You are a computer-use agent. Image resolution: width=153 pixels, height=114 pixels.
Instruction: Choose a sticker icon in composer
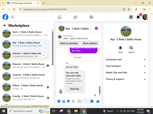(x=69, y=101)
